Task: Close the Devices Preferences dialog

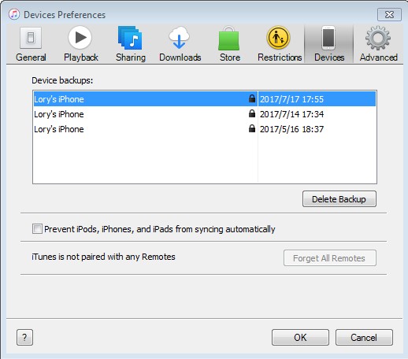Action: (389, 14)
